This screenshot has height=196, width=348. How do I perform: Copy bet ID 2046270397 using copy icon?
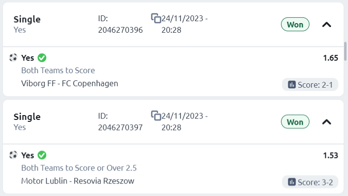156,116
